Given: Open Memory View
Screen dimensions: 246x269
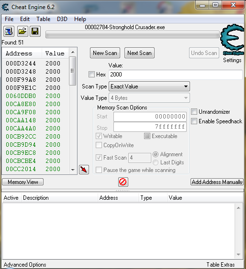Looking at the screenshot, I should pos(23,182).
